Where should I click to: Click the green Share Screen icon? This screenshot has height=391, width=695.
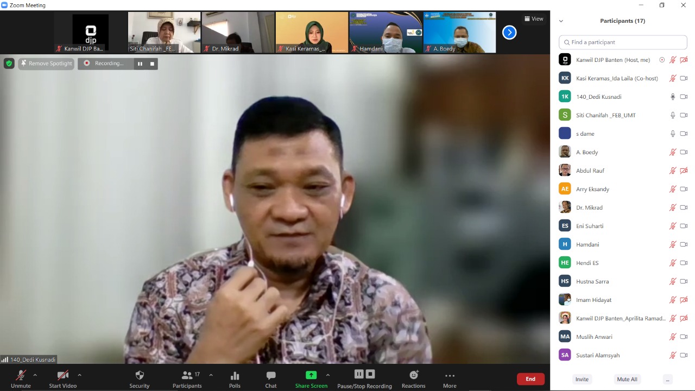pyautogui.click(x=311, y=375)
